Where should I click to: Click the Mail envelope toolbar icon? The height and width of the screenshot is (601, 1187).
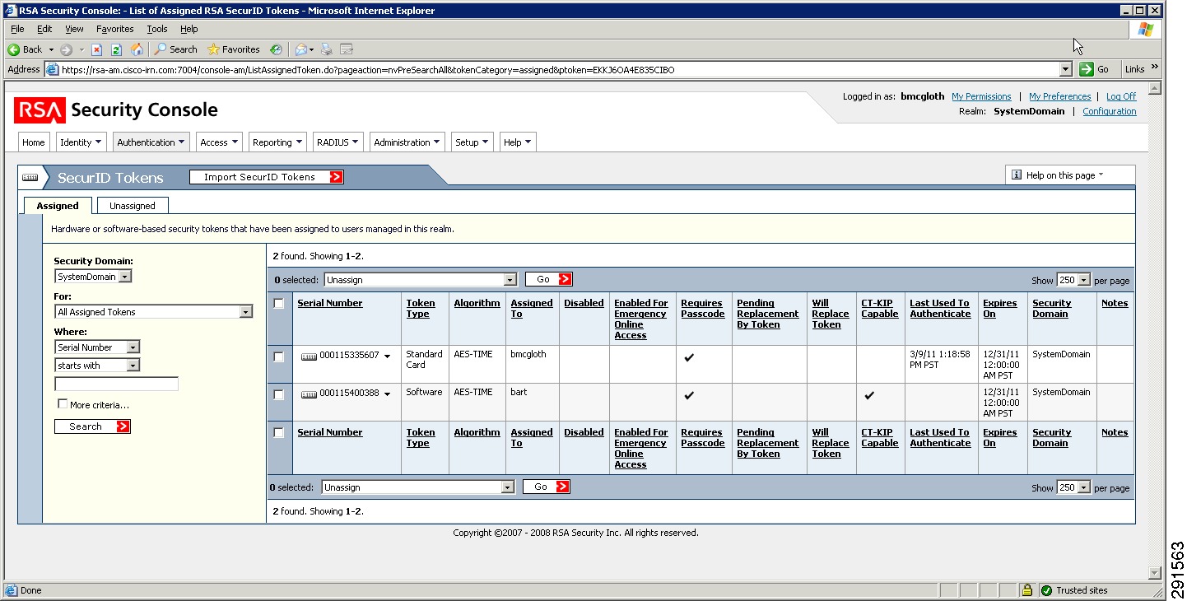(x=301, y=49)
